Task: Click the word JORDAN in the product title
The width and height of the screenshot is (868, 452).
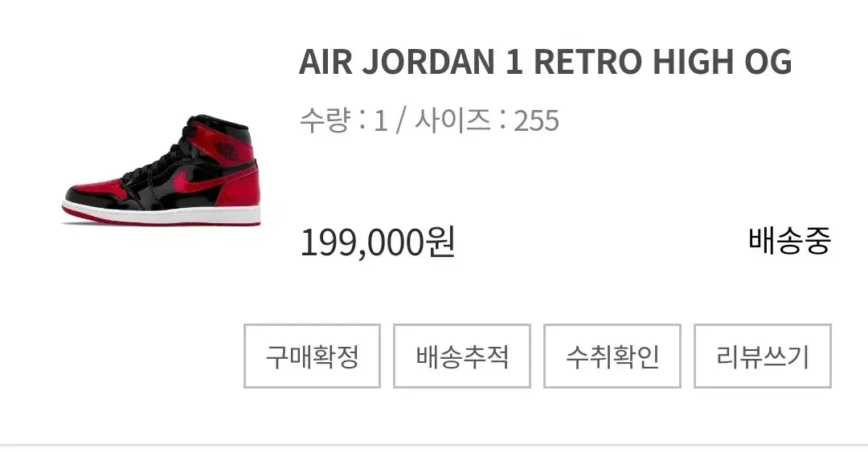Action: click(x=428, y=61)
